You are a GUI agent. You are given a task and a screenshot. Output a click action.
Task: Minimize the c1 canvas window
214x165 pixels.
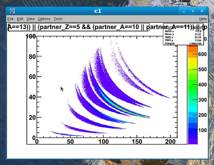184,11
